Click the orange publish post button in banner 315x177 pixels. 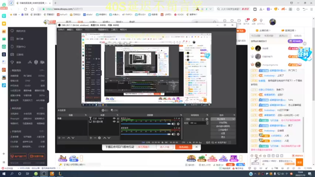pos(183,147)
